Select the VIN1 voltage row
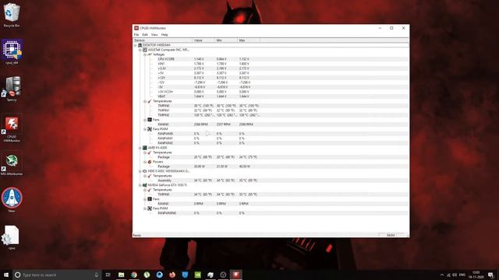Screen dimensions: 499x280 (271, 64)
